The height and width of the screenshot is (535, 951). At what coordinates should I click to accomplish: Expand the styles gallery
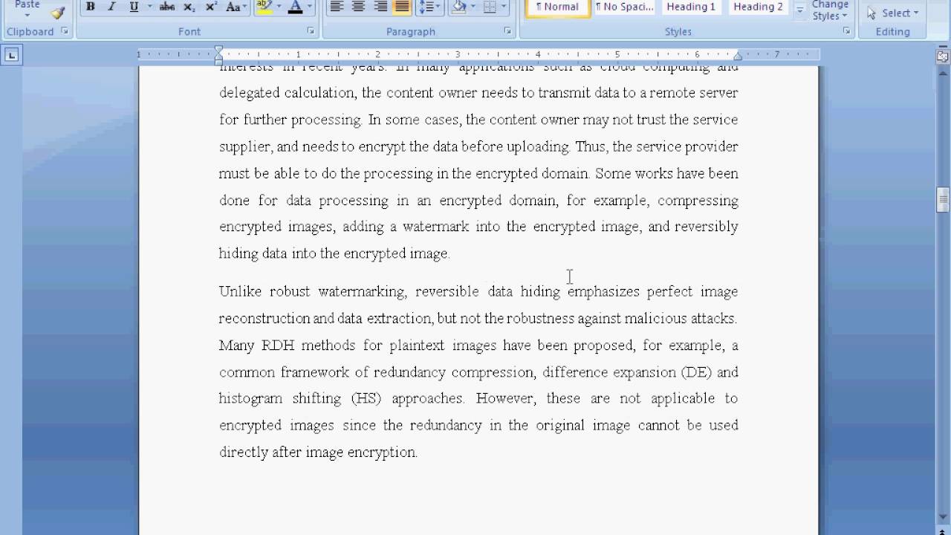pyautogui.click(x=800, y=11)
